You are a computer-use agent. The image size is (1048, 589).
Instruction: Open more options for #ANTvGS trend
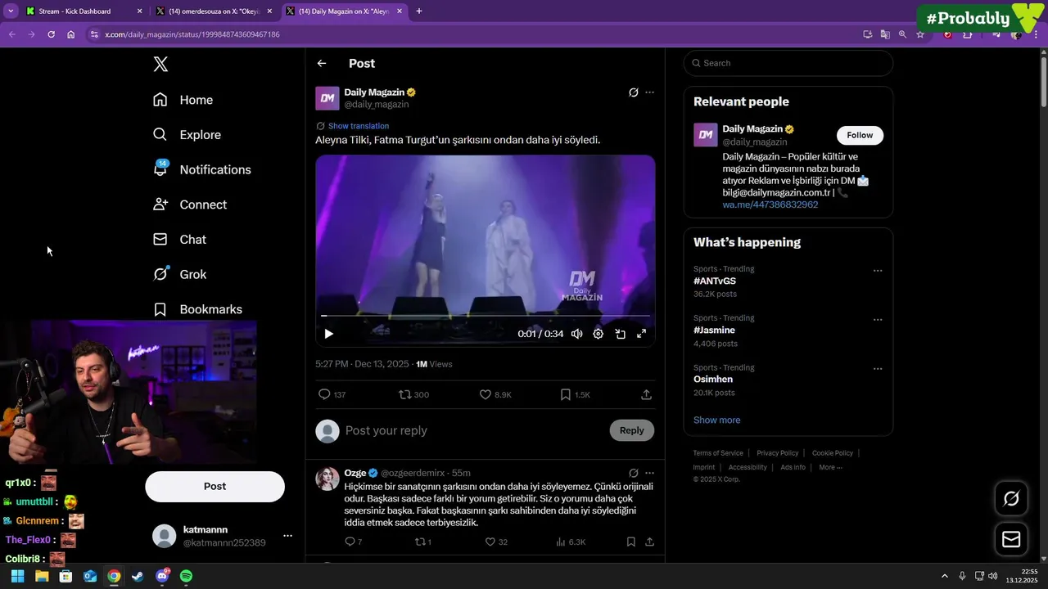point(878,271)
